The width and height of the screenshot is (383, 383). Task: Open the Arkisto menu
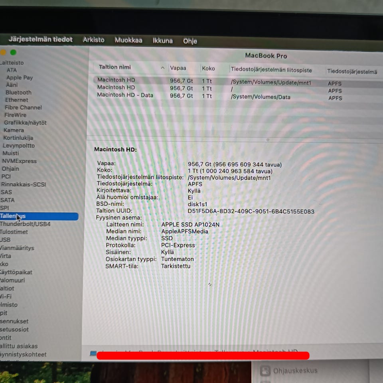point(93,40)
